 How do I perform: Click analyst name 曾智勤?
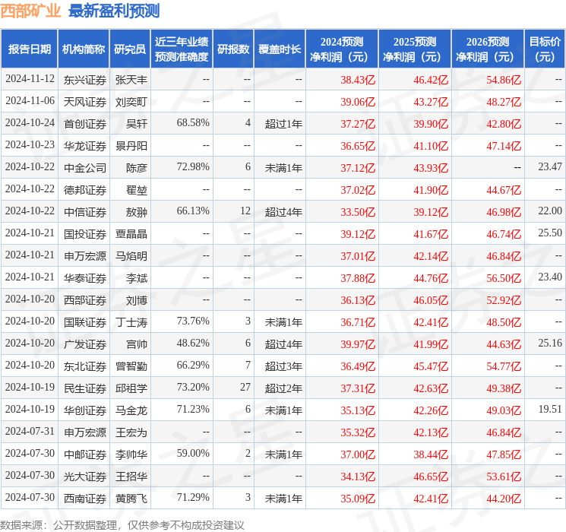131,366
